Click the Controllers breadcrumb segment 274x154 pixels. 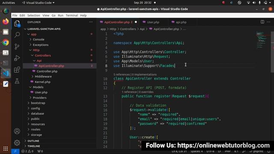(128, 29)
